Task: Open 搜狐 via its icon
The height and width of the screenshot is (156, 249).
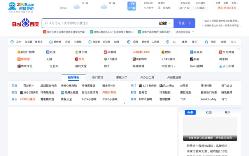Action: click(163, 52)
